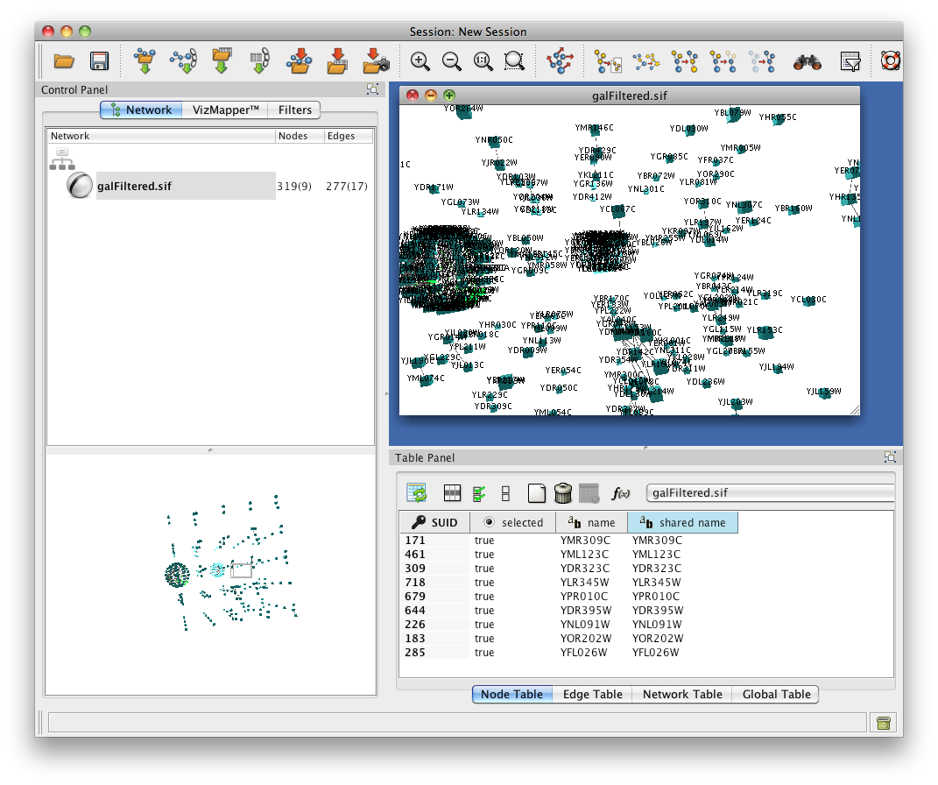Save the session using the floppy disk icon

99,61
